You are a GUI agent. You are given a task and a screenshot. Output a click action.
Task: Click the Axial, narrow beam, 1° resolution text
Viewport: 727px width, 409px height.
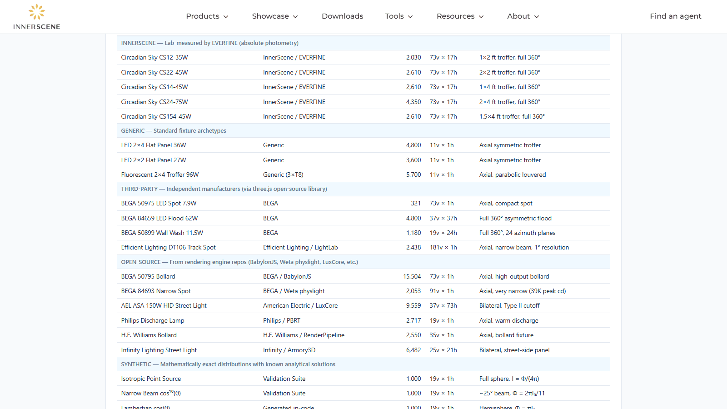tap(524, 247)
